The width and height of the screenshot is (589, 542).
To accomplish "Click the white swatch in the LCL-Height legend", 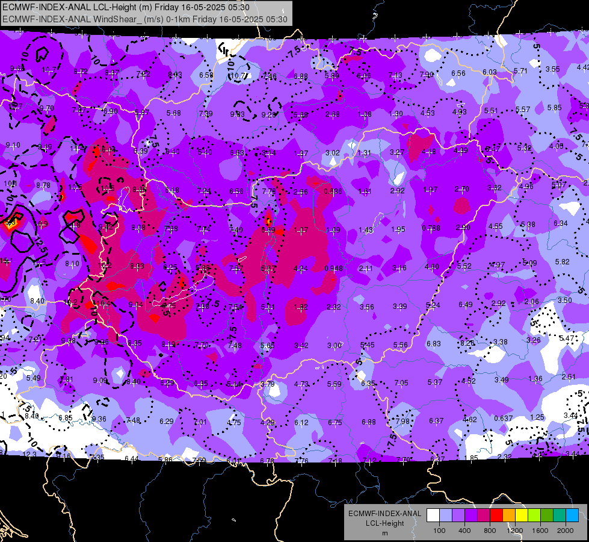I will (433, 515).
